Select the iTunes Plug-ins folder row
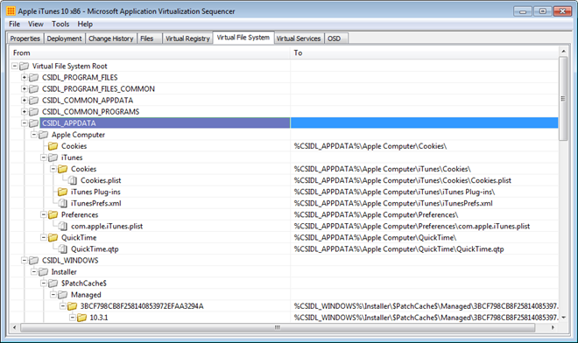 pyautogui.click(x=95, y=192)
